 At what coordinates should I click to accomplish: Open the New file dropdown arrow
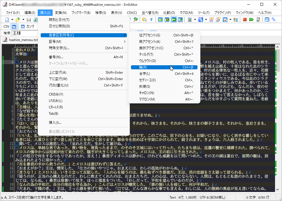point(12,20)
